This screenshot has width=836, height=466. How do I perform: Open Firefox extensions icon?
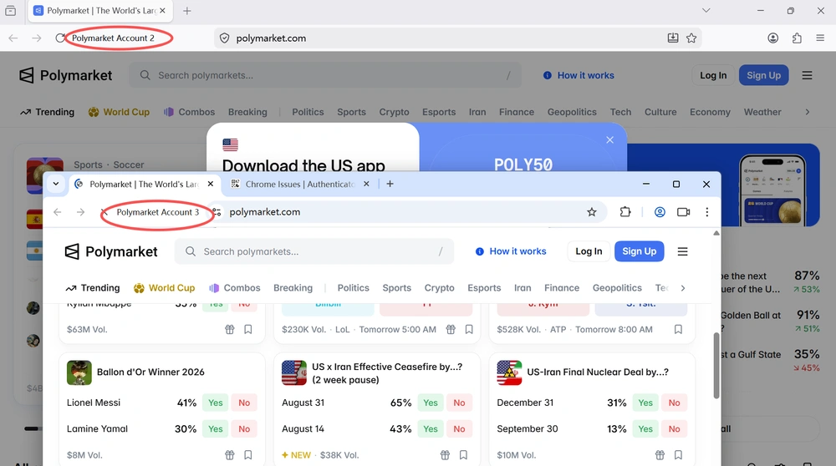pos(797,38)
